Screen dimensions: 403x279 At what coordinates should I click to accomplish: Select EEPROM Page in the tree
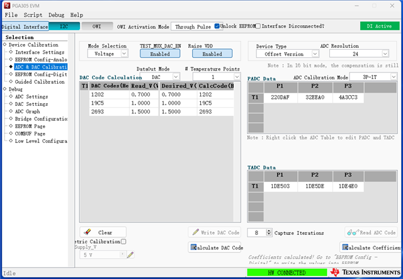[30, 126]
